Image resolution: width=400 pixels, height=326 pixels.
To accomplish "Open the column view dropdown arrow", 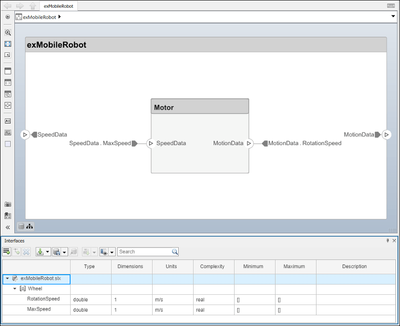I will point(112,252).
